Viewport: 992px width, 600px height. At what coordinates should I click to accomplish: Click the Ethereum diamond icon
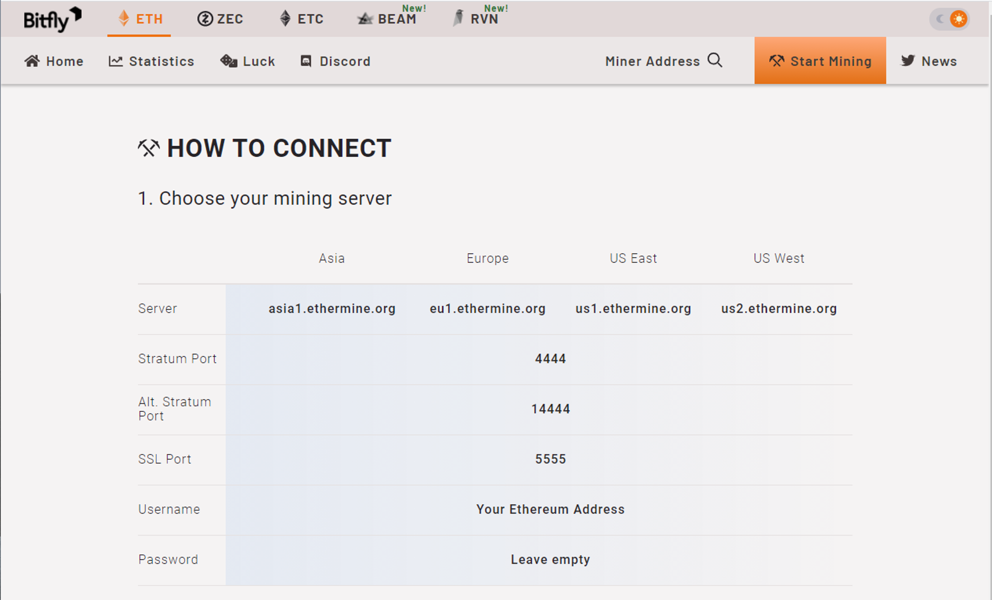[x=124, y=18]
